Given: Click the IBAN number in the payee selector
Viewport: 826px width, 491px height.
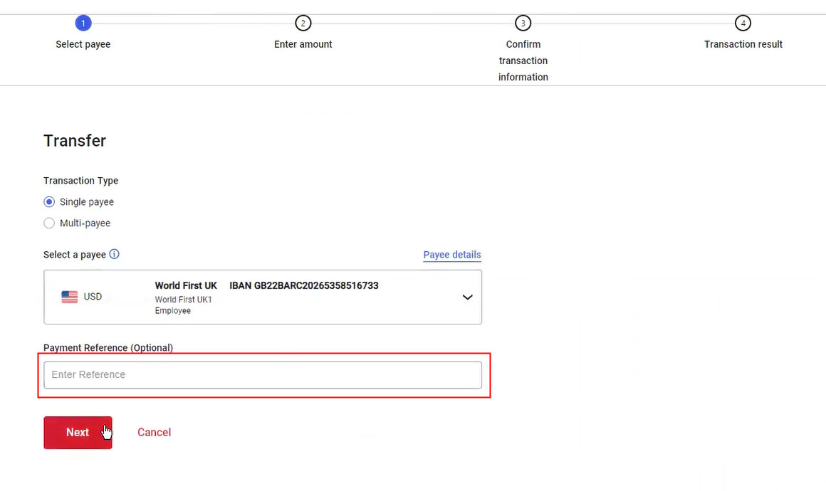Looking at the screenshot, I should (x=304, y=285).
